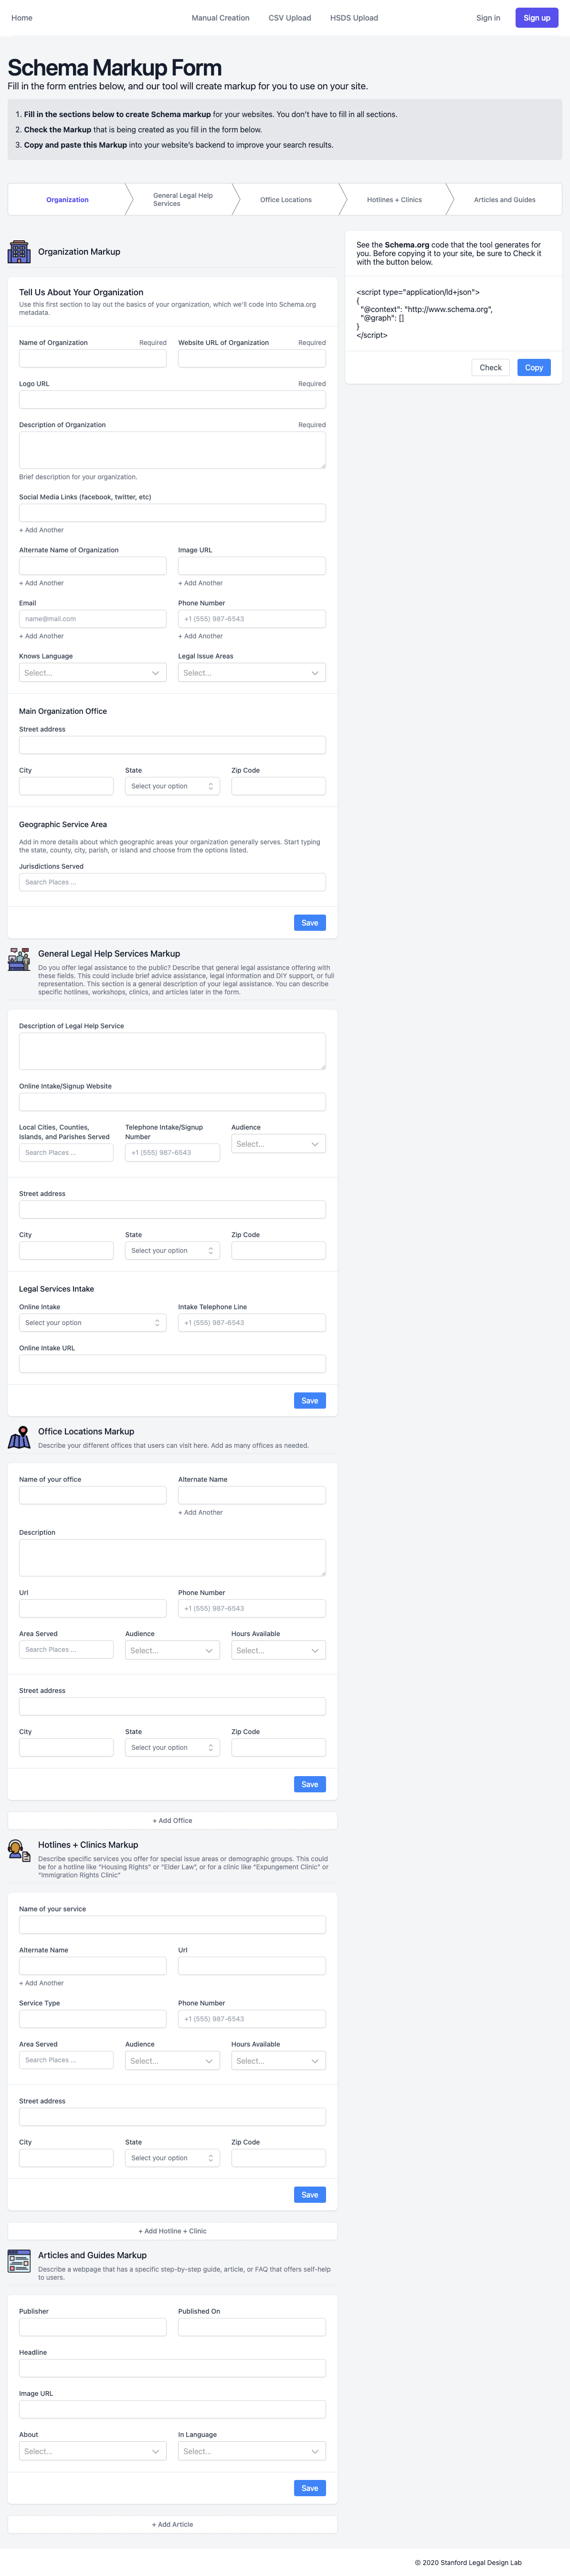Expand Hours Available dropdown in Hotlines + Clinics section

pos(278,2061)
